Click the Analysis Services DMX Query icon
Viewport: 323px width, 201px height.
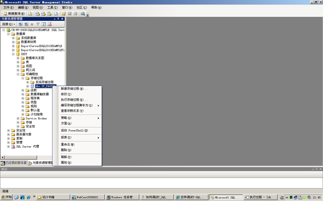[x=43, y=14]
